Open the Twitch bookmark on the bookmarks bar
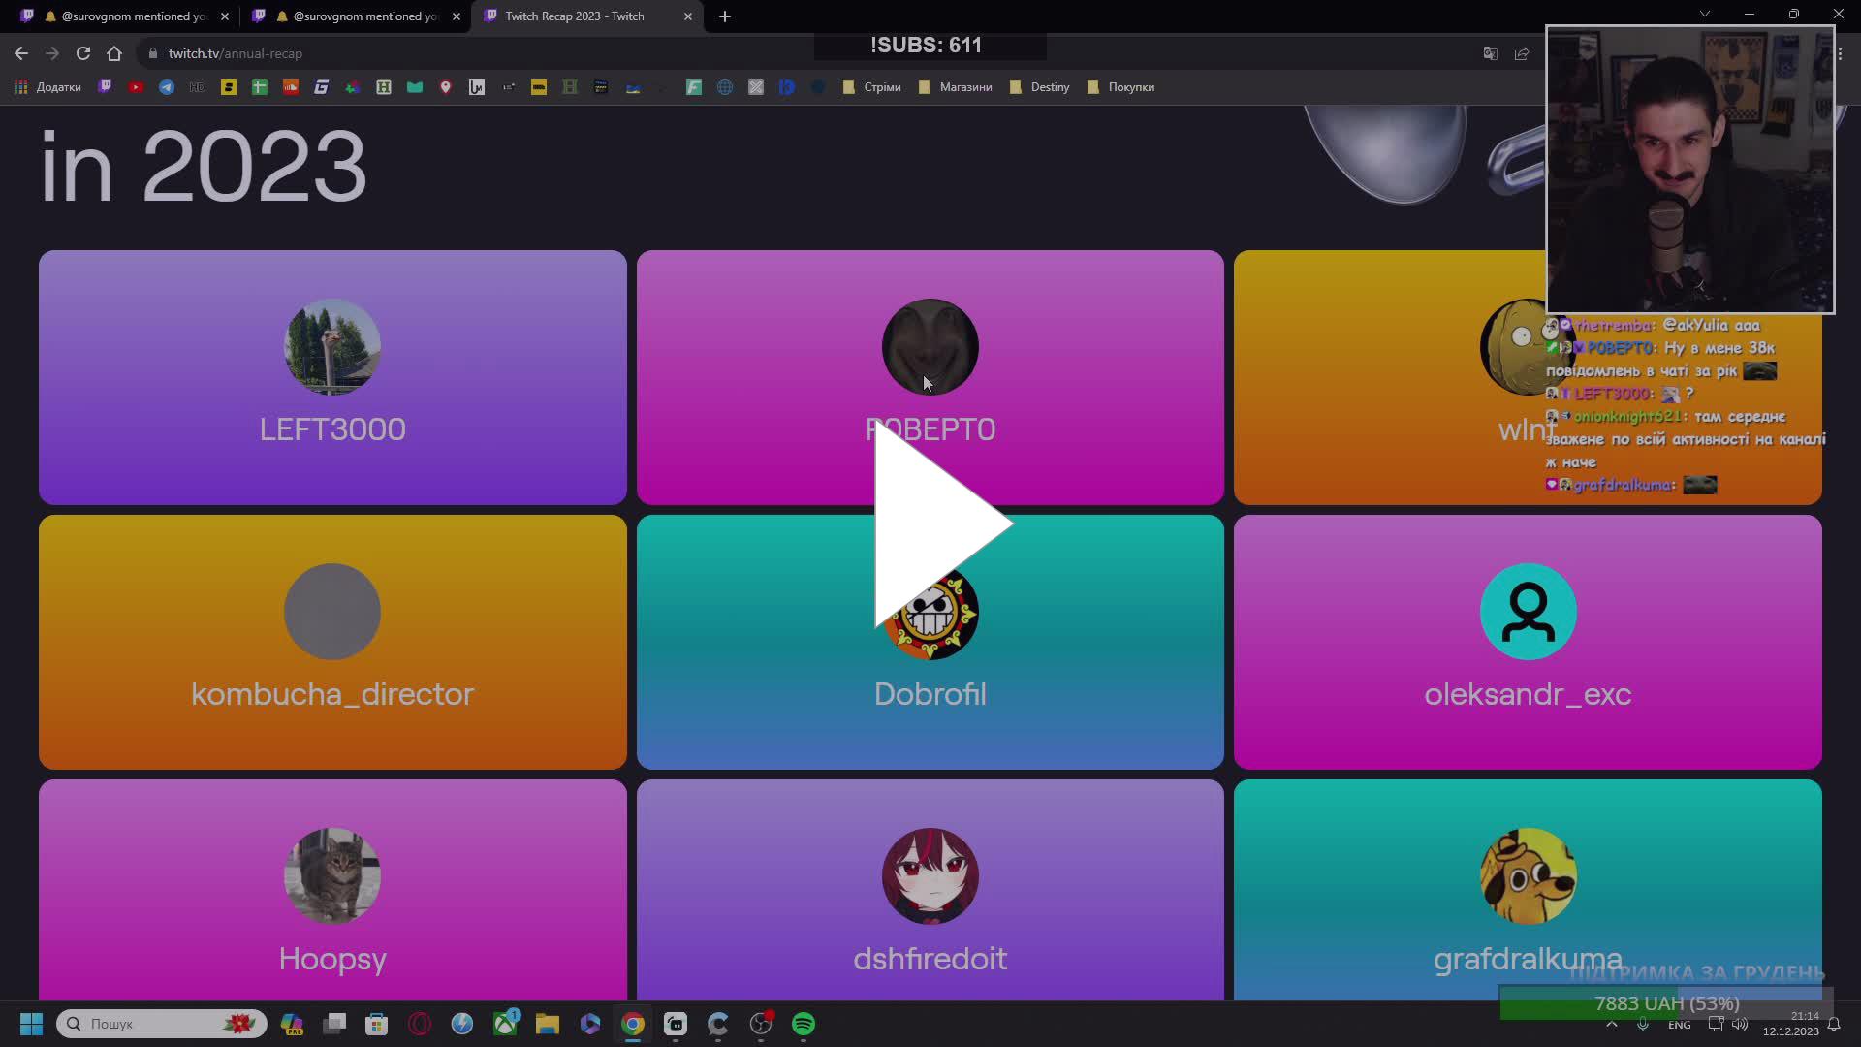 click(106, 86)
